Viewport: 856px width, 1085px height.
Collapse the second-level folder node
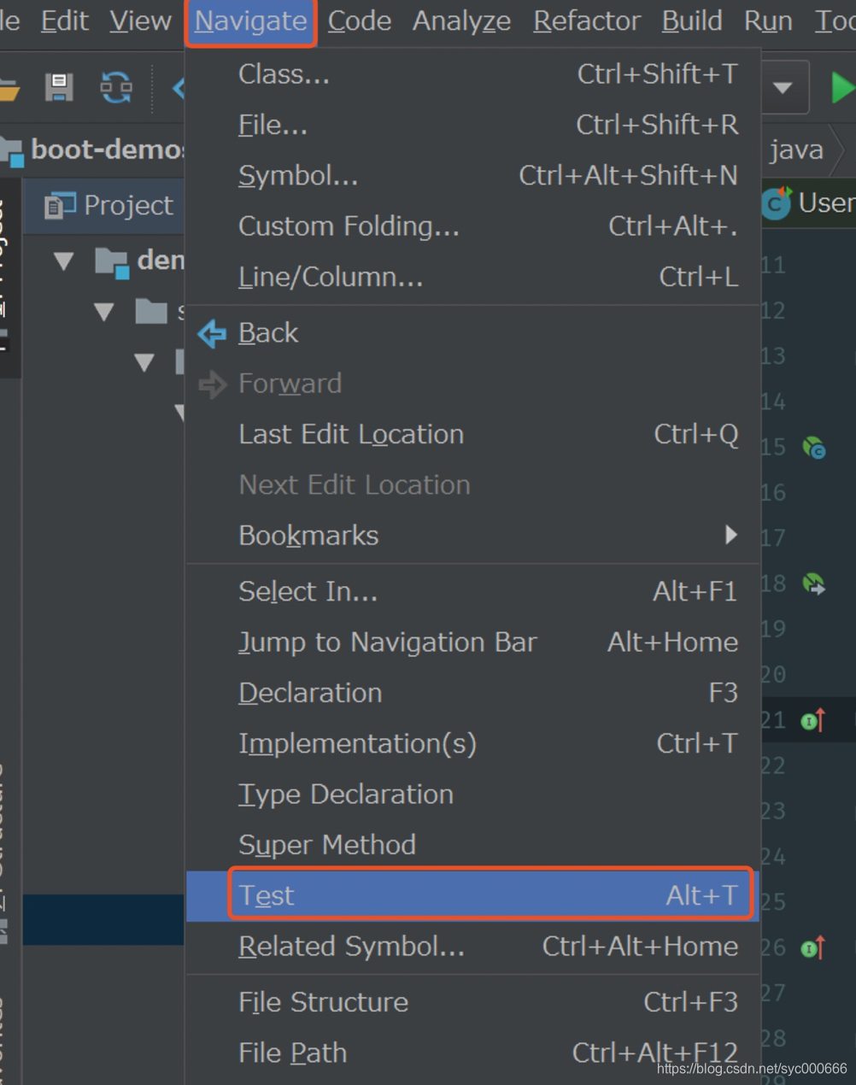click(104, 312)
